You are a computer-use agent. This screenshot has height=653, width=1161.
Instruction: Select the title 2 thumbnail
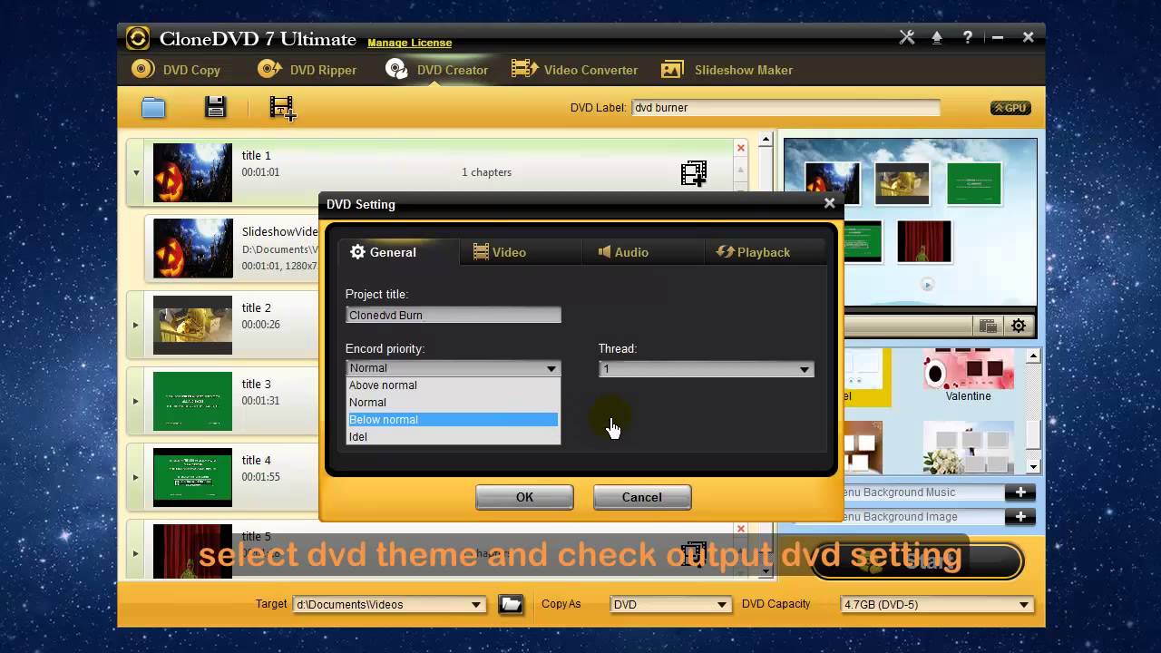pos(192,325)
